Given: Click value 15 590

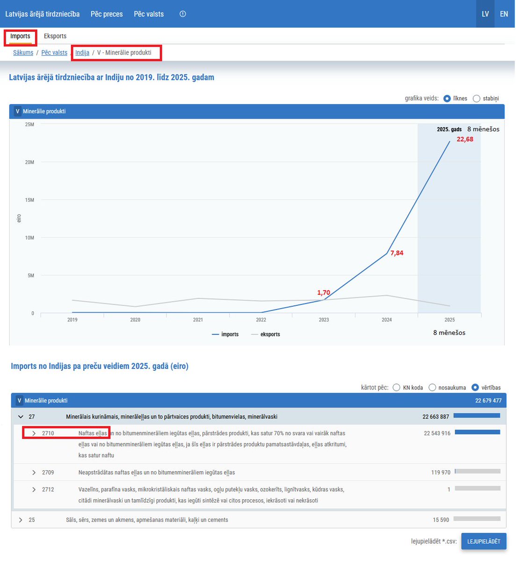Looking at the screenshot, I should tap(441, 520).
